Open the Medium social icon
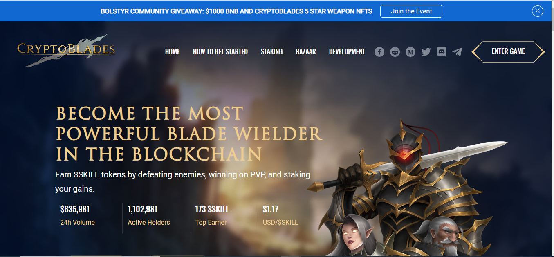This screenshot has height=257, width=554. [x=410, y=52]
